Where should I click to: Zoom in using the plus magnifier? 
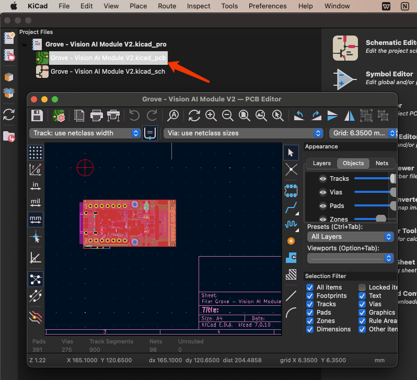211,116
